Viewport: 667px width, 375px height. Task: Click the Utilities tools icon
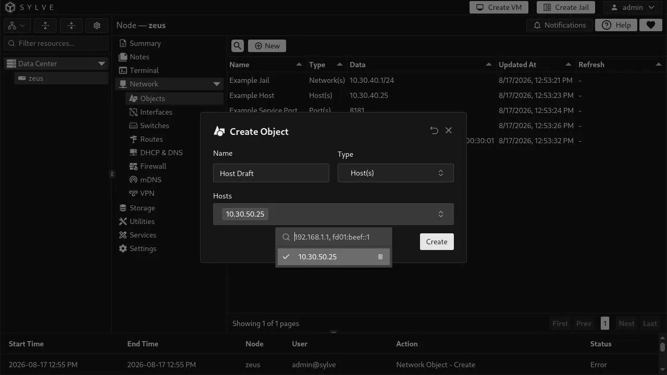(x=123, y=221)
